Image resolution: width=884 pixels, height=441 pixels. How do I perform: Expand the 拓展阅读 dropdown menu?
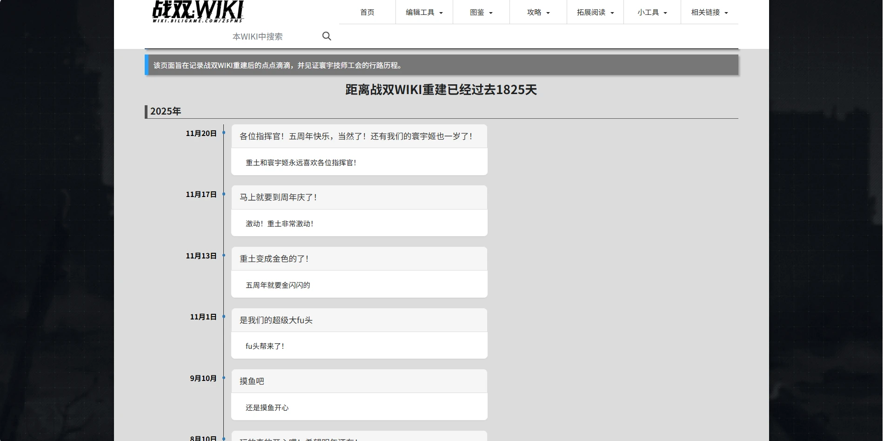tap(595, 13)
